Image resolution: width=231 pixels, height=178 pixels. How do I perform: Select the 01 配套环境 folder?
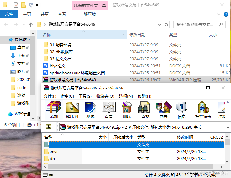[57, 45]
